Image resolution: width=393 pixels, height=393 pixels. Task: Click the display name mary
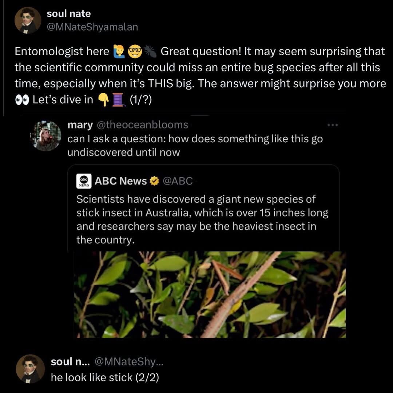[80, 125]
